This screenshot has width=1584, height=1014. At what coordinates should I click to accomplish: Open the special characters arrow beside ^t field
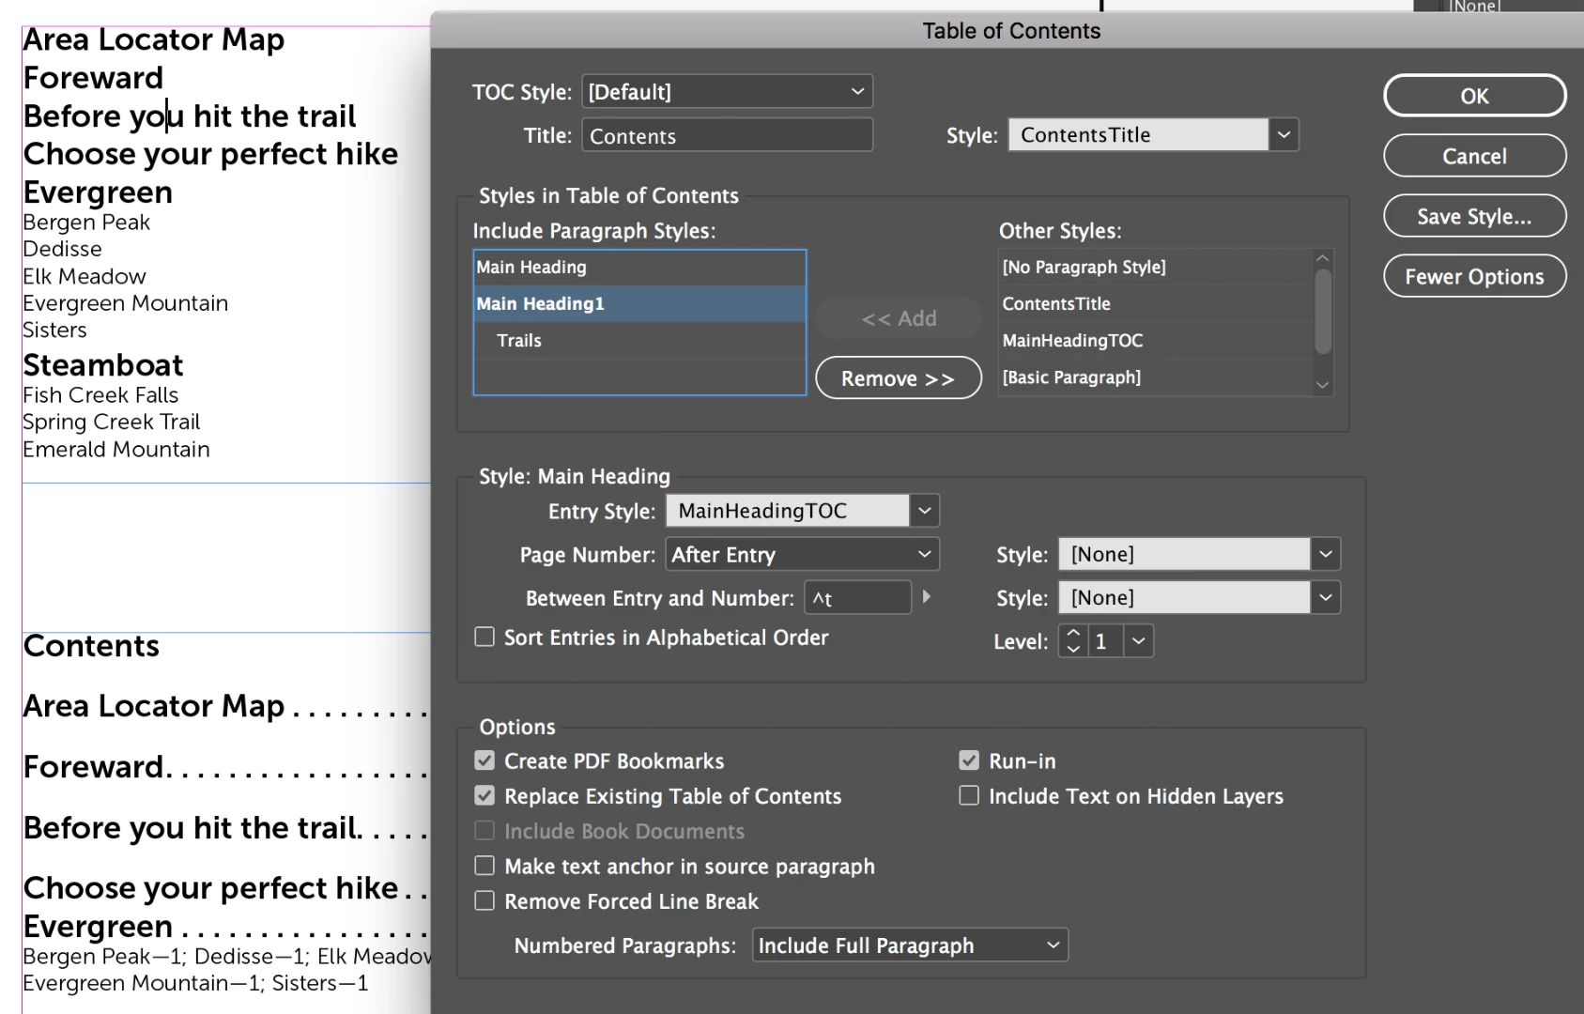pos(927,597)
